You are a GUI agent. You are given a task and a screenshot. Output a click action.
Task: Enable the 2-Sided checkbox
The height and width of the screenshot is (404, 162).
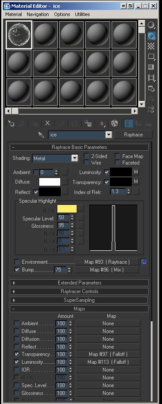point(87,156)
